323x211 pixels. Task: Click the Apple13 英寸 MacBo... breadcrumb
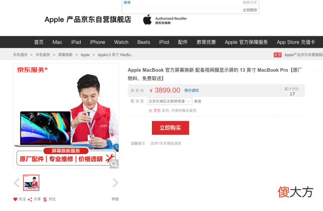pos(116,55)
